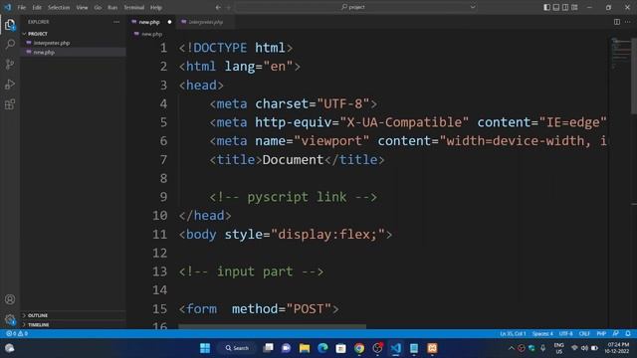Expand the TIMELINE section
The height and width of the screenshot is (358, 637).
tap(39, 325)
